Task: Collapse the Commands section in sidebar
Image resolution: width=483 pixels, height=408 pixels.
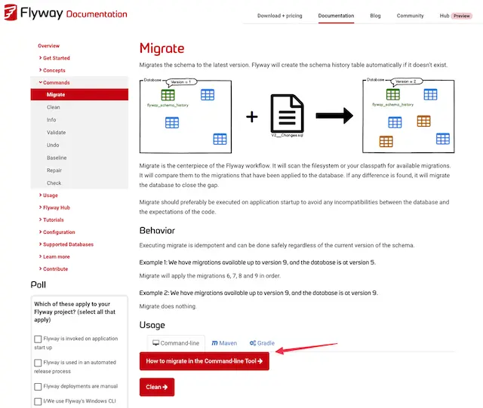Action: [54, 82]
